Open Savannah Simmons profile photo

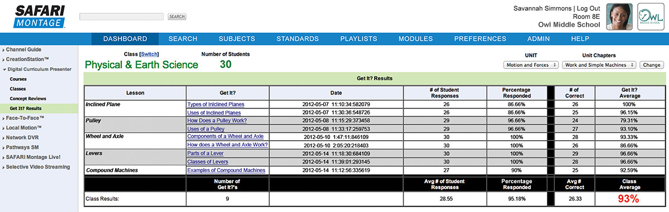[620, 17]
